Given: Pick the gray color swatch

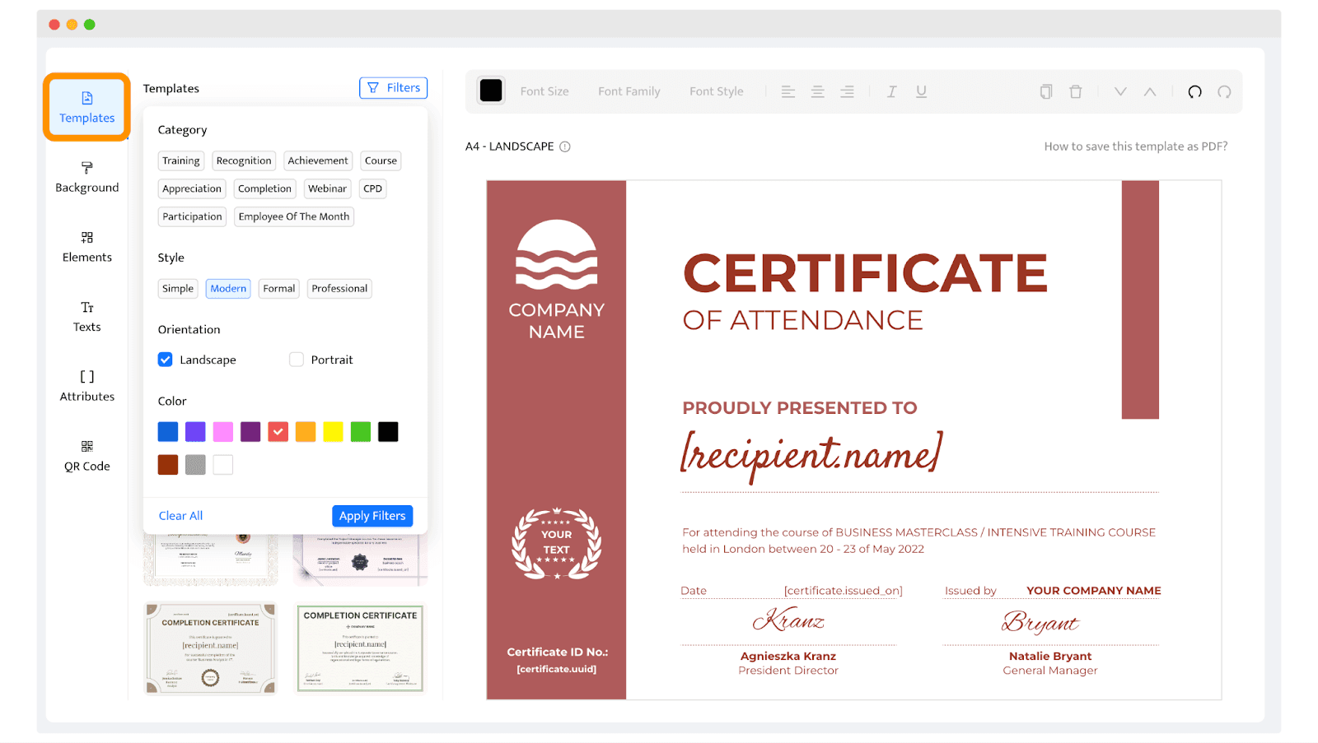Looking at the screenshot, I should [195, 465].
